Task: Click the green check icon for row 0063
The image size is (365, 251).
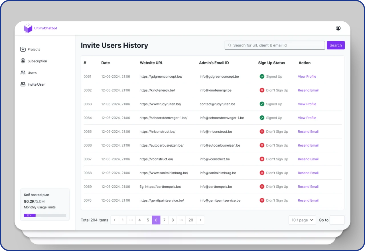Action: [x=262, y=104]
